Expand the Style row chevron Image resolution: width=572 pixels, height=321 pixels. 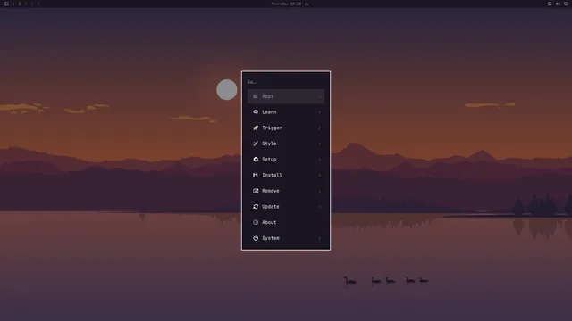pos(320,144)
